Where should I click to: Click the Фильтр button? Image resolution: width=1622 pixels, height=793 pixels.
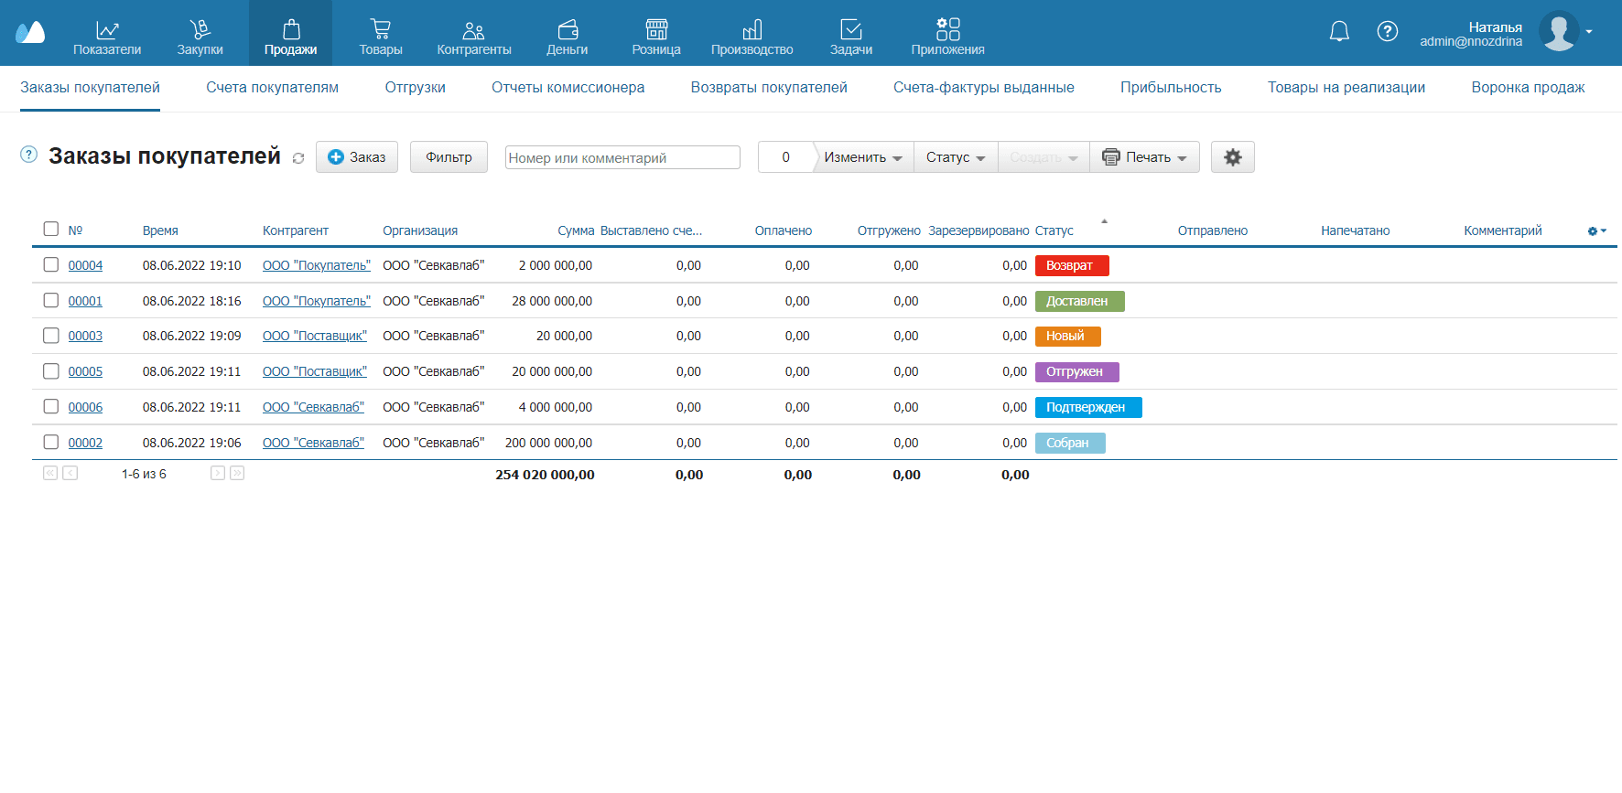point(449,157)
